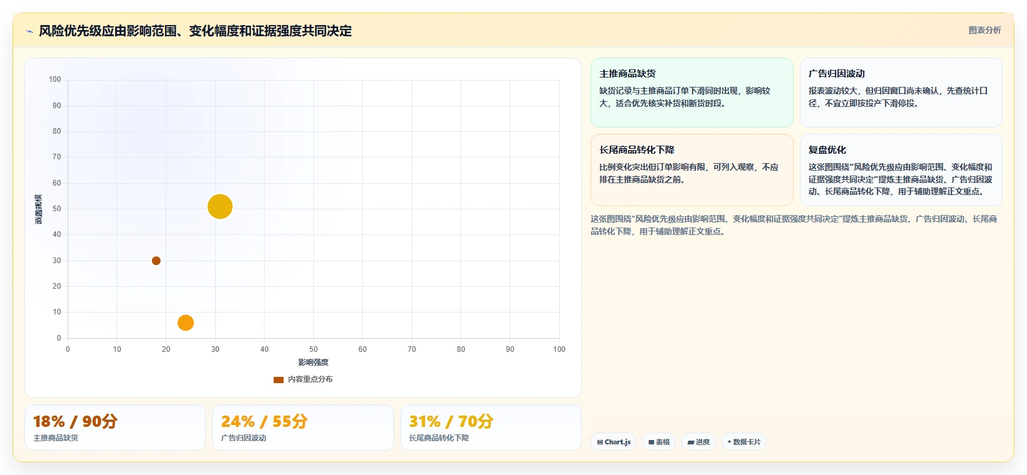Click the page title 风险优先级应由影响范围
This screenshot has width=1027, height=475.
point(195,31)
